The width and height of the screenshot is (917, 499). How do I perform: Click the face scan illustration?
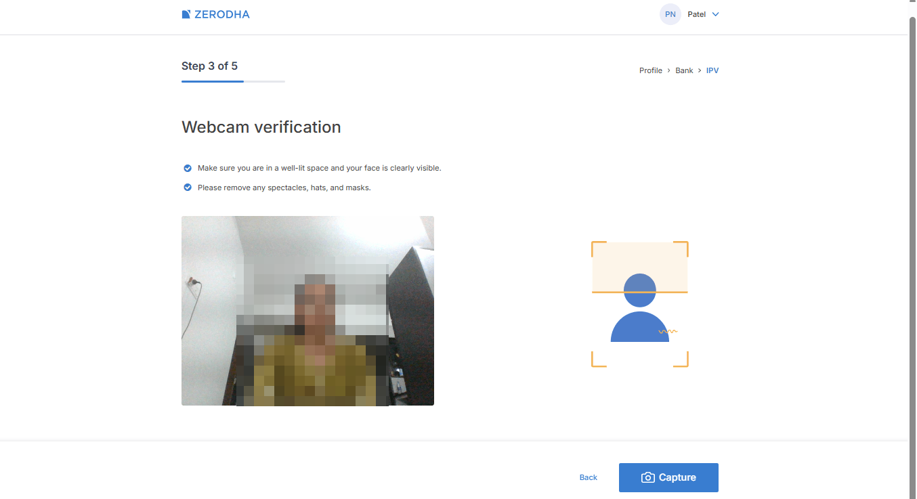coord(640,304)
